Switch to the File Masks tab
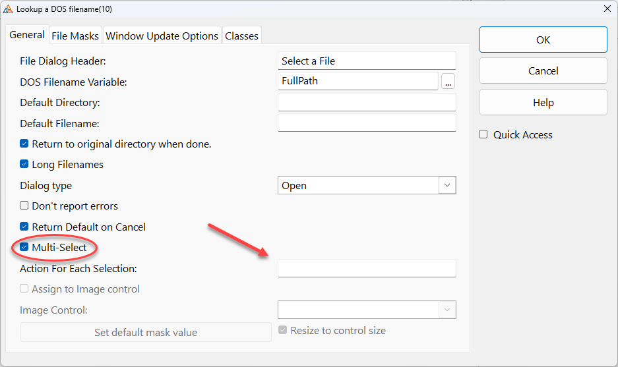The height and width of the screenshot is (367, 618). tap(75, 36)
